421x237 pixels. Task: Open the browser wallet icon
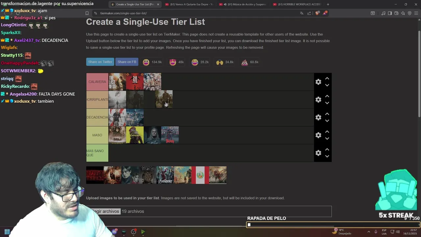tap(396, 13)
